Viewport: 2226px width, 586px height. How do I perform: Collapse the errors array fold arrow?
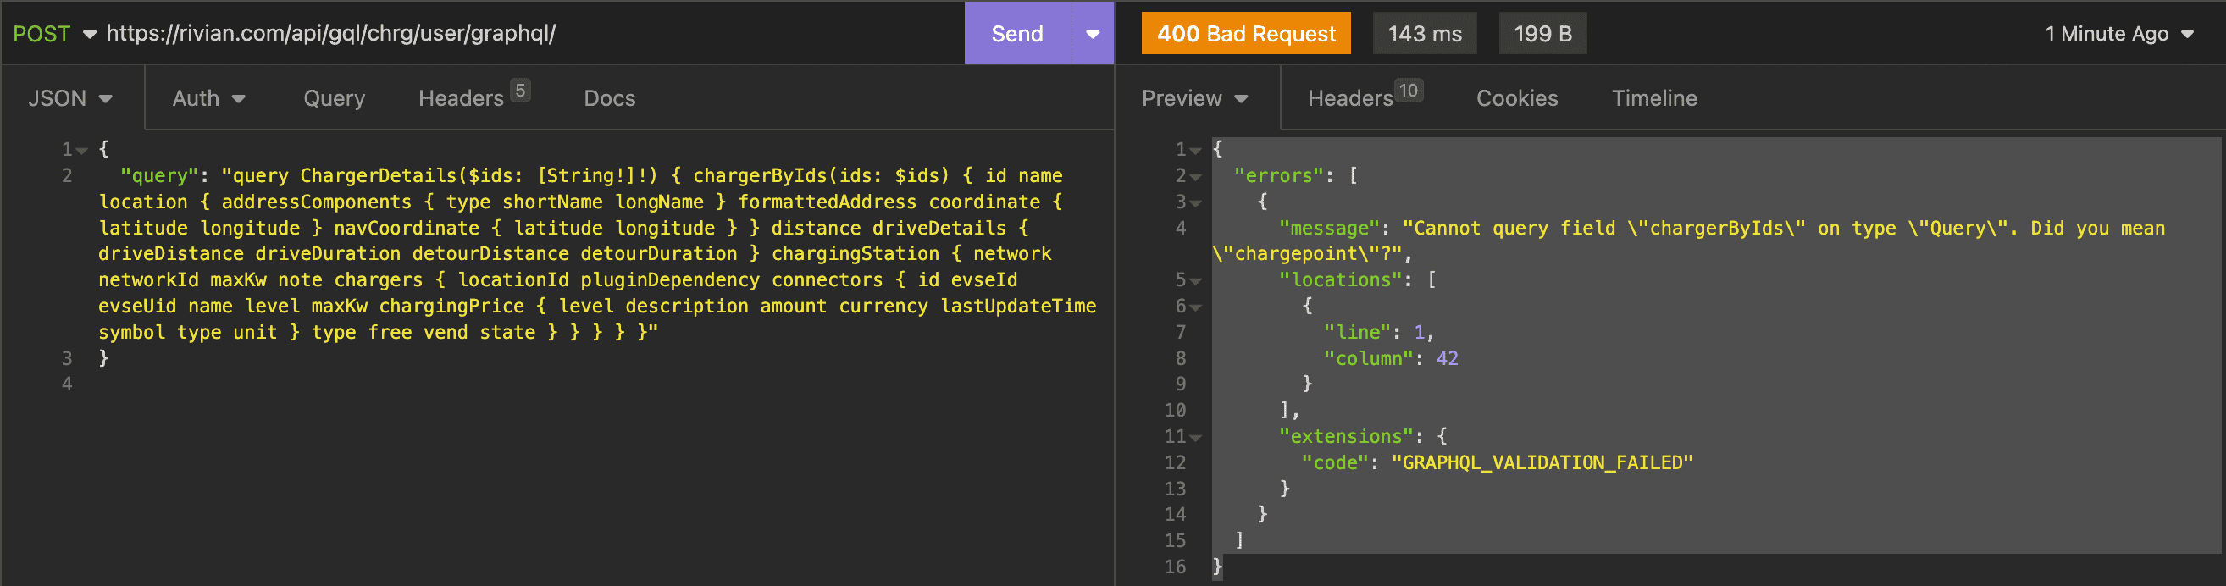click(x=1196, y=177)
